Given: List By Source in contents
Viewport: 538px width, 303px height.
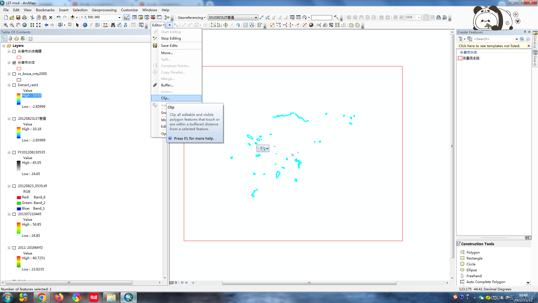Looking at the screenshot, I should [10, 39].
